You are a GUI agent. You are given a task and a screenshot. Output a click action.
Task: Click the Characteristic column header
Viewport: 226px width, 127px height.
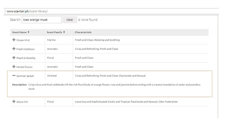[x=141, y=32]
